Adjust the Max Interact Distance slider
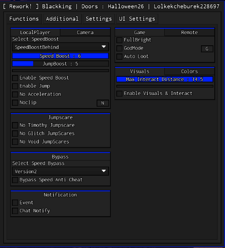The image size is (225, 248). [165, 79]
